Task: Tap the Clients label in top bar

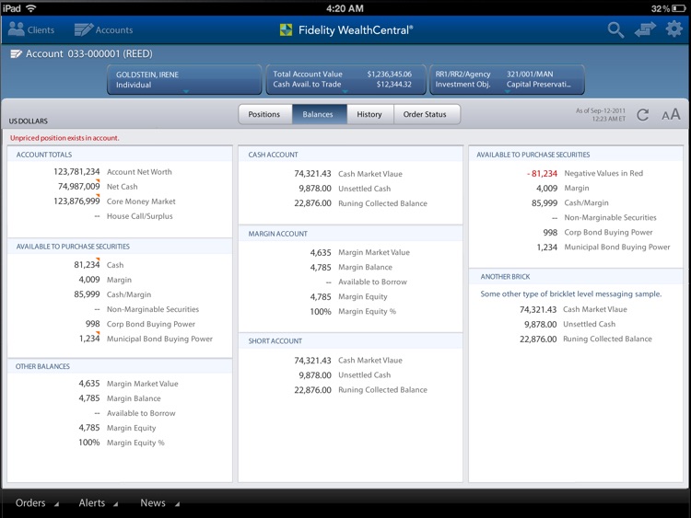Action: coord(41,30)
